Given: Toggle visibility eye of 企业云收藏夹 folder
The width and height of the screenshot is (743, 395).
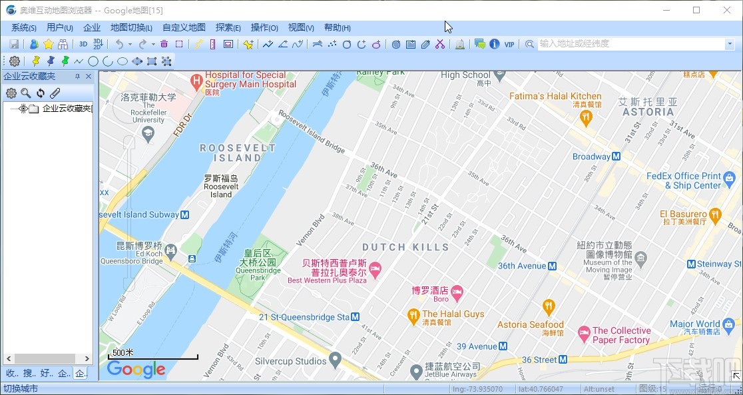Looking at the screenshot, I should (x=23, y=109).
